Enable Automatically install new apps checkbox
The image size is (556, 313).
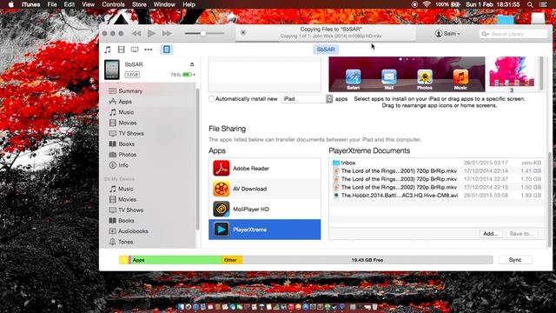(x=212, y=98)
